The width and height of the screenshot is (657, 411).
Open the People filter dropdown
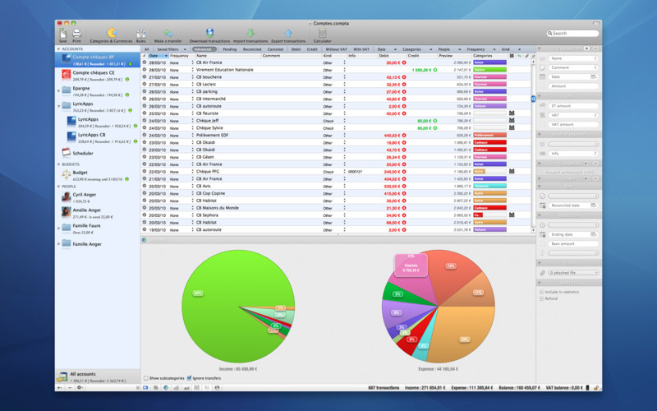click(449, 49)
